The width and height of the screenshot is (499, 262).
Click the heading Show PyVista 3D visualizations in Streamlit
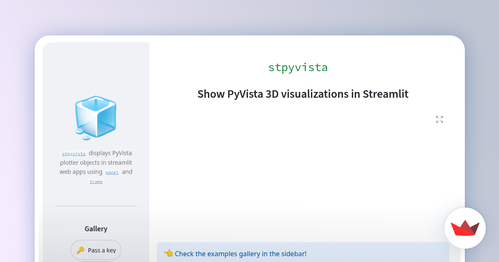point(303,94)
